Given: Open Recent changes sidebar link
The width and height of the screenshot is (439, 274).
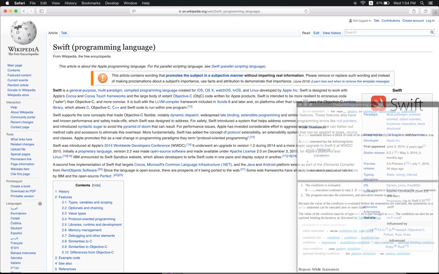Looking at the screenshot, I should pos(22,122).
